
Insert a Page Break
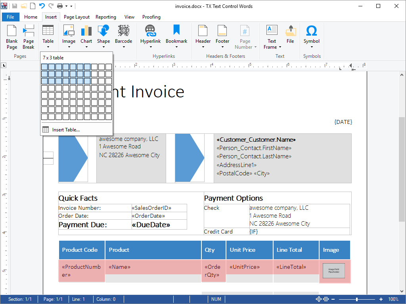click(x=29, y=37)
